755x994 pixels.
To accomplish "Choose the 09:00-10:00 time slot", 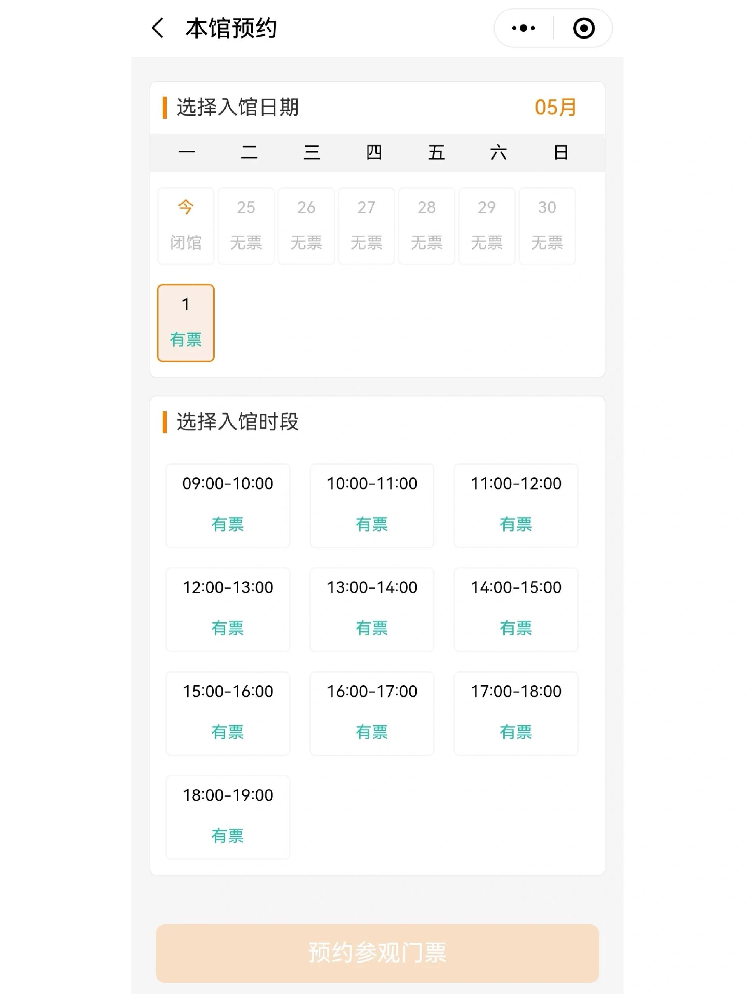I will coord(228,506).
